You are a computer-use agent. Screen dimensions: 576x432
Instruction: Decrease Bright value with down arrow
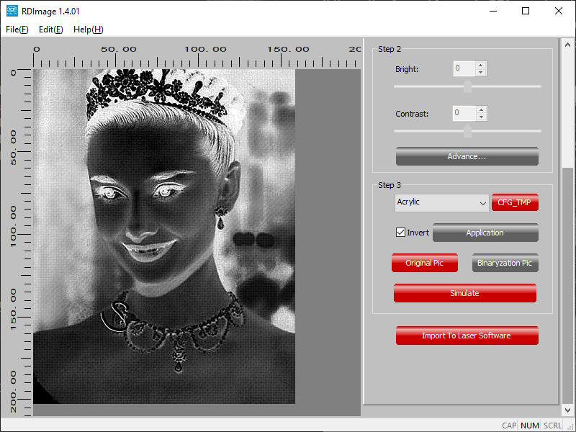[x=481, y=73]
